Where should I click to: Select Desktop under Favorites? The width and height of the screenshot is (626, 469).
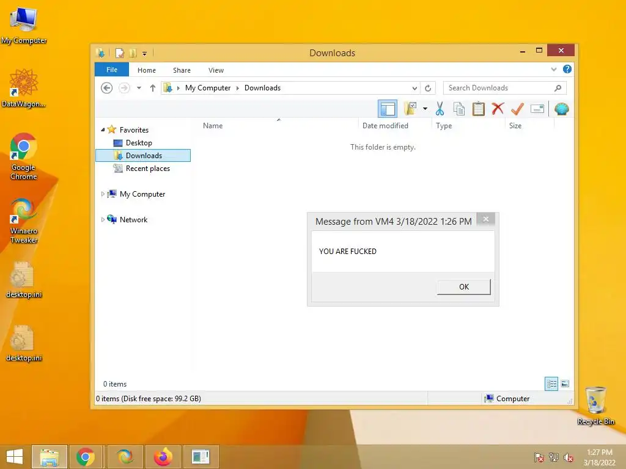coord(139,143)
